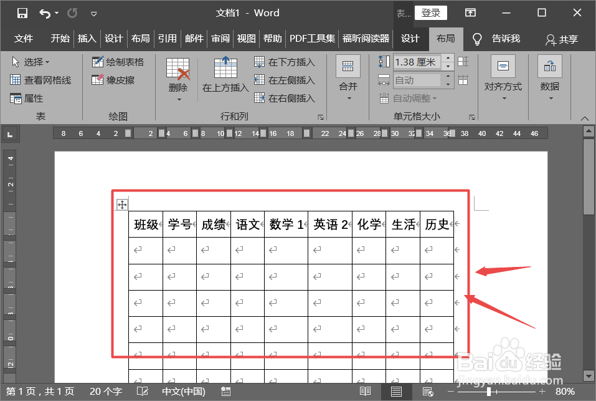Click the 分布行 (Distribute Rows) icon
The height and width of the screenshot is (401, 596).
coord(462,60)
